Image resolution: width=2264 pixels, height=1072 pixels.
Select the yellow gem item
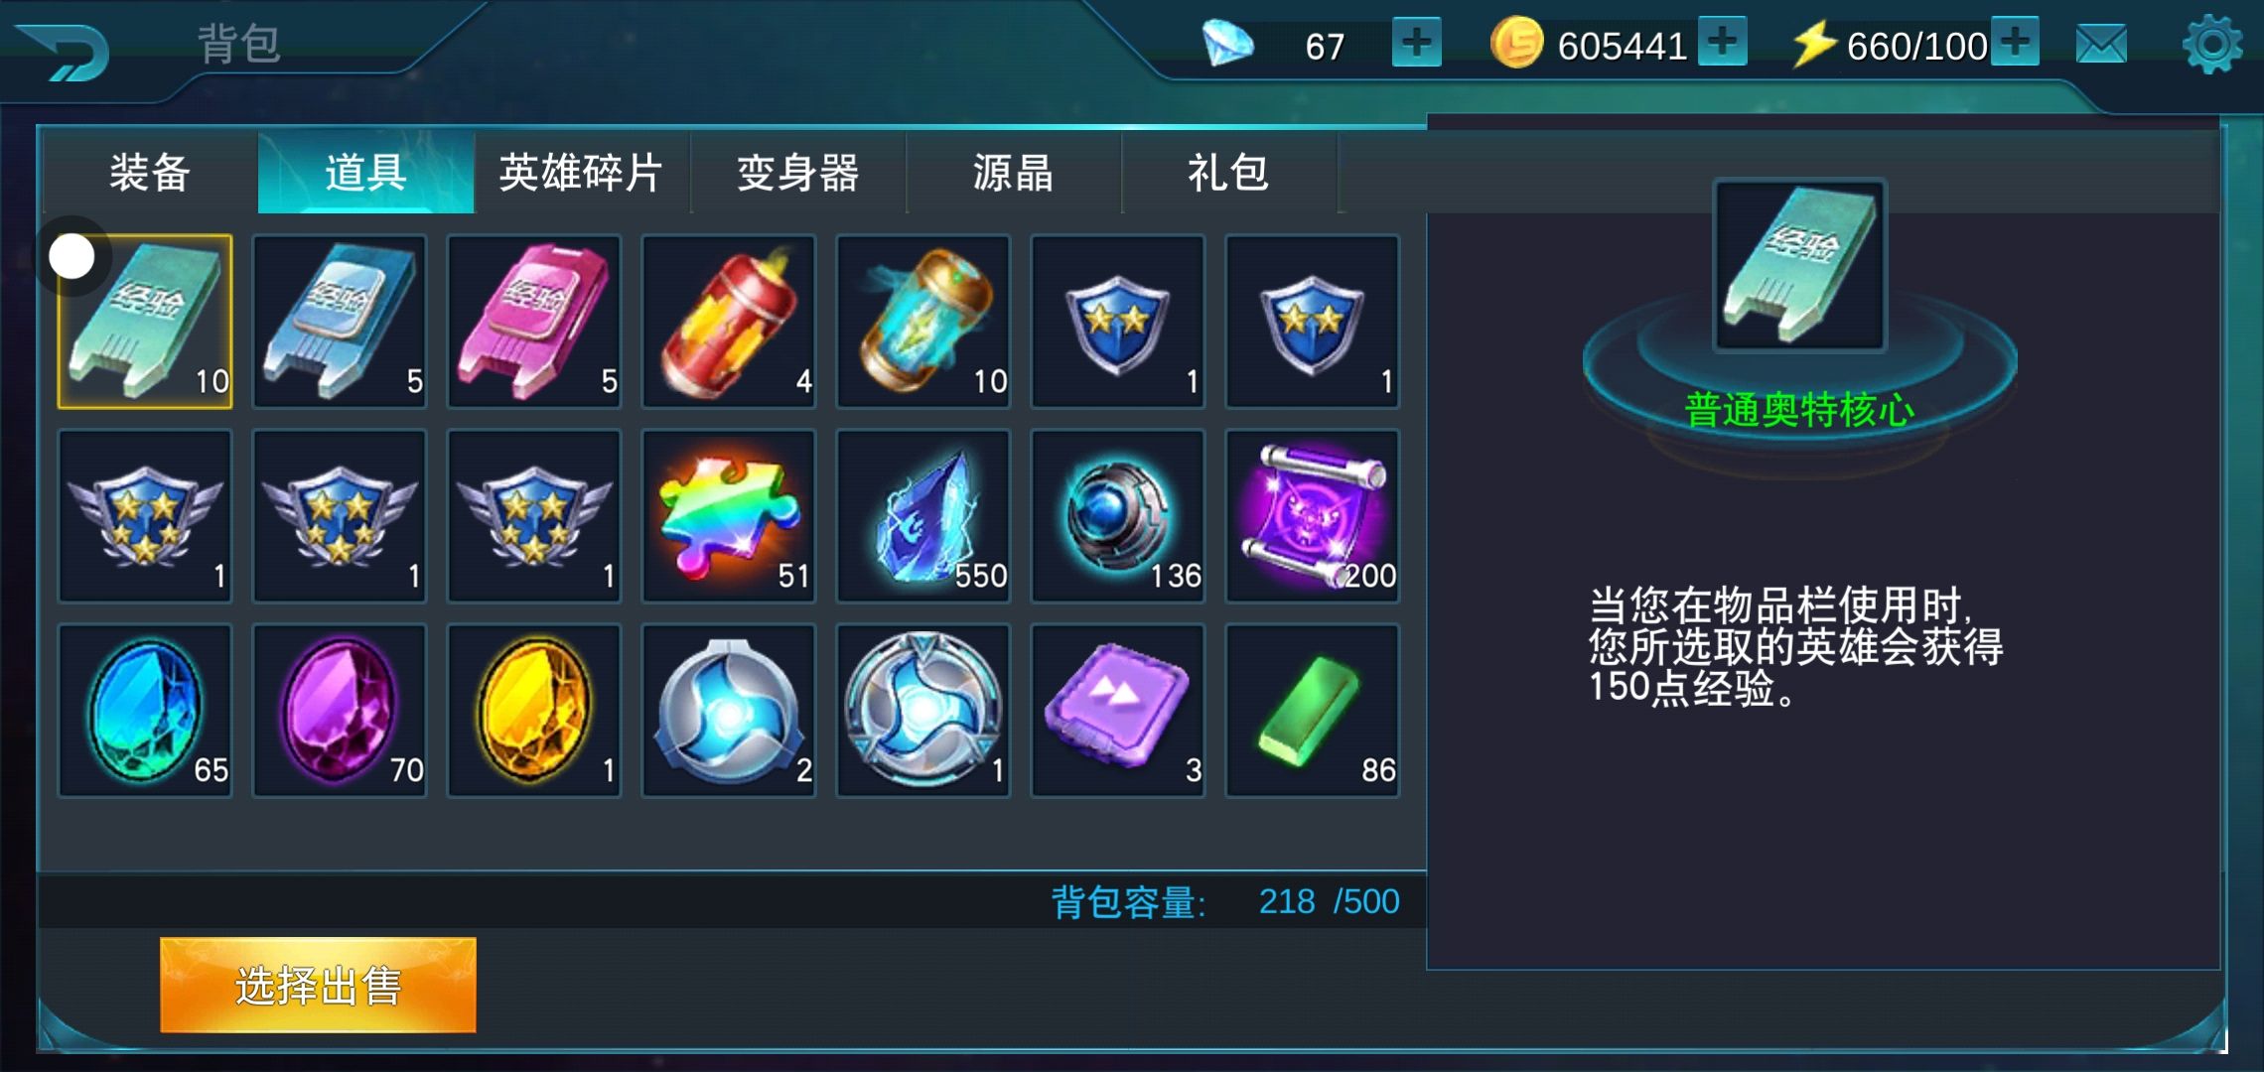(534, 711)
